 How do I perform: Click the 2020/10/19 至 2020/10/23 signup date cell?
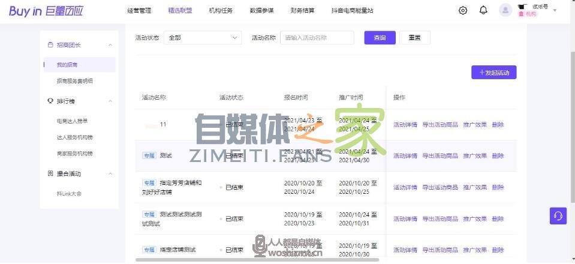[x=303, y=219]
